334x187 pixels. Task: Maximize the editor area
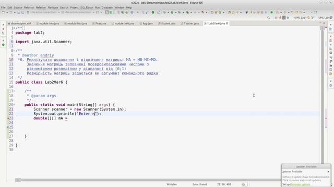coord(324,23)
